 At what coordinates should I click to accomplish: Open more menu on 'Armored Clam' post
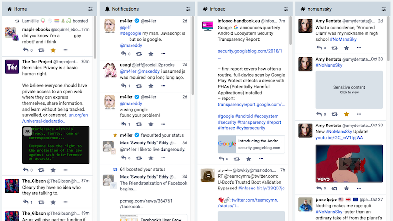pyautogui.click(x=359, y=47)
